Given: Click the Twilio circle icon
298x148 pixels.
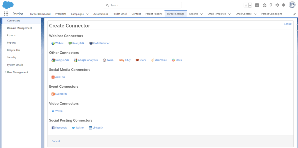Looking at the screenshot, I should click(x=104, y=60).
